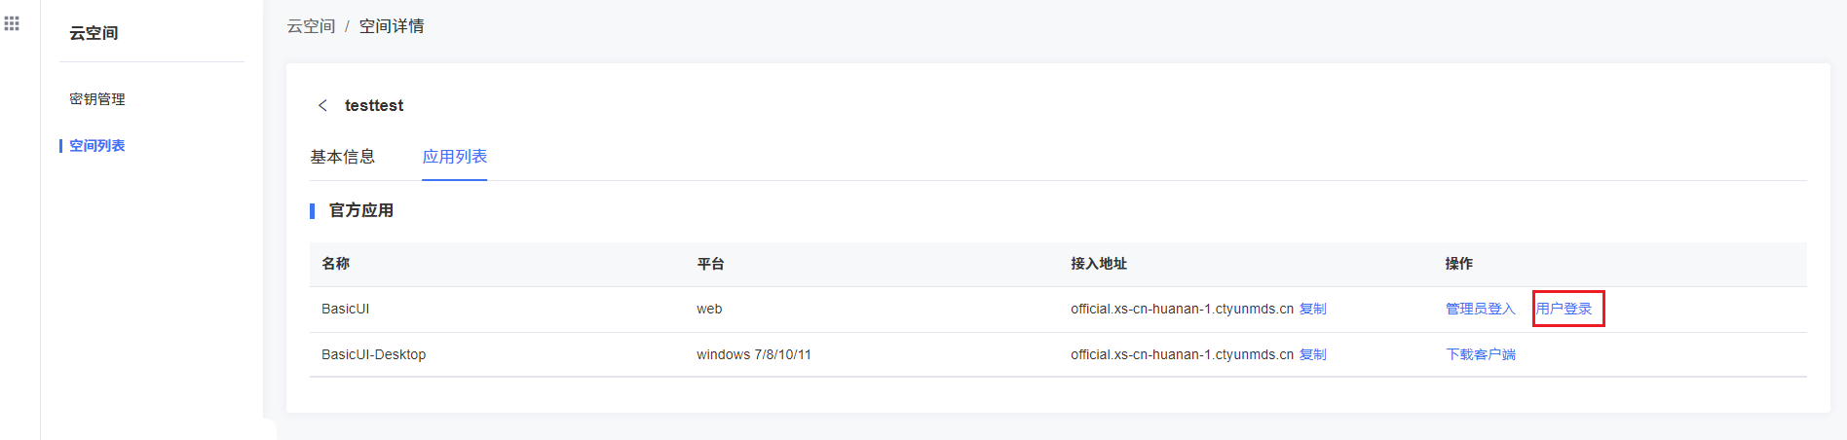Click the 接入地址 column header
Screen dimensions: 1847x440
point(1099,264)
